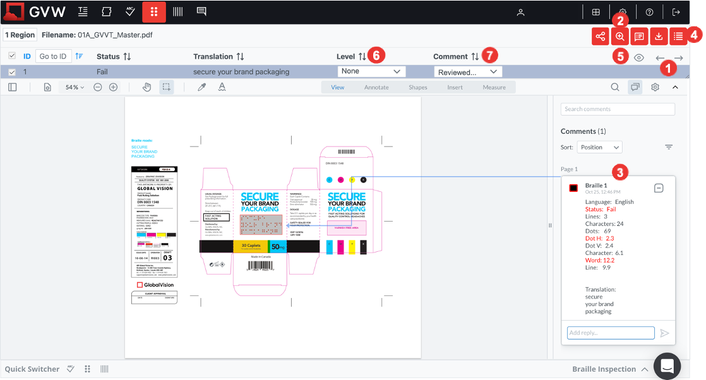Select the barcode inspection icon in top bar

(178, 12)
